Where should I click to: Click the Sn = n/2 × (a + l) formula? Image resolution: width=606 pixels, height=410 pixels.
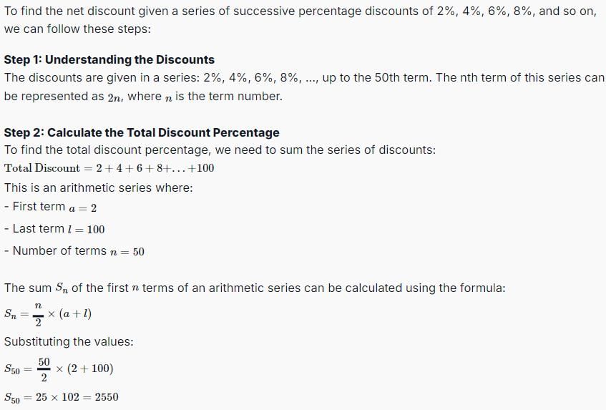coord(48,313)
